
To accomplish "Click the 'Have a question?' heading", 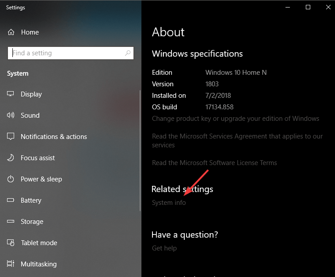I will [x=185, y=235].
